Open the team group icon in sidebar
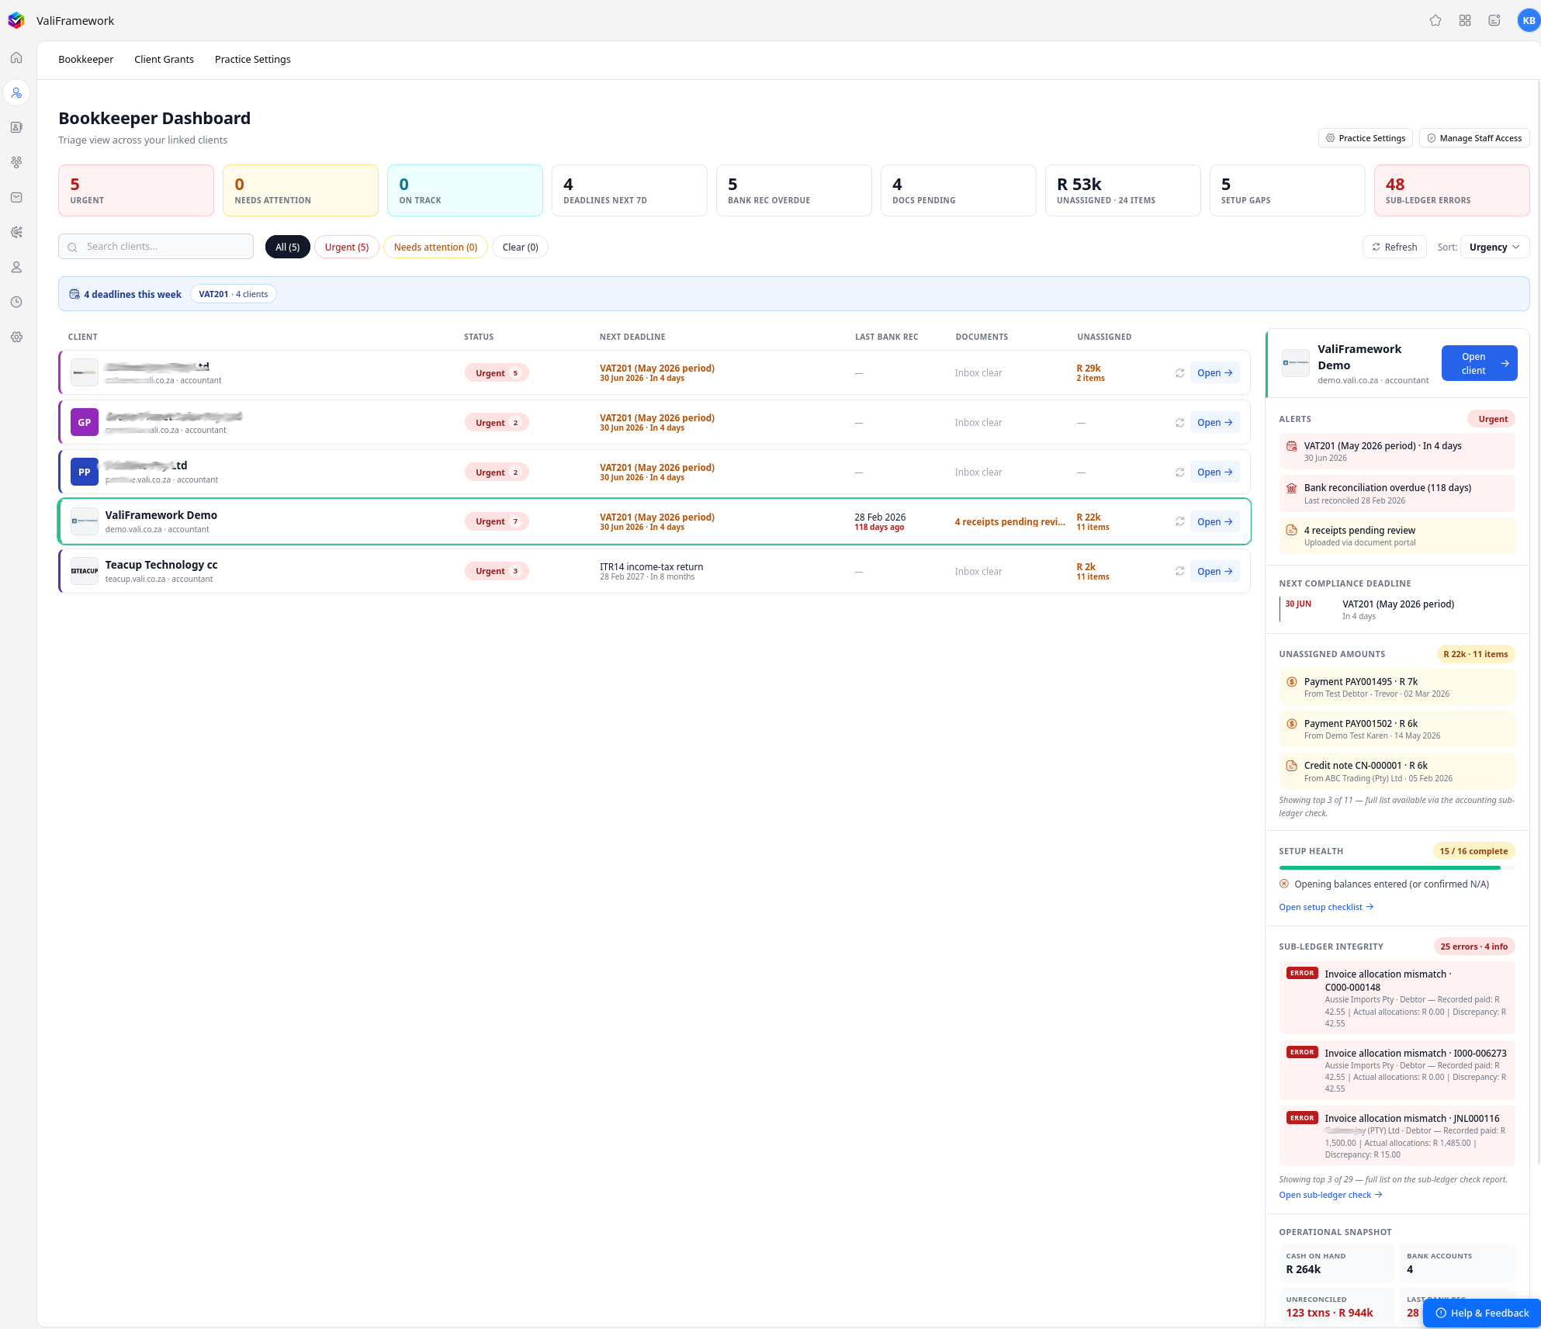Screen dimensions: 1541x1329 click(16, 162)
